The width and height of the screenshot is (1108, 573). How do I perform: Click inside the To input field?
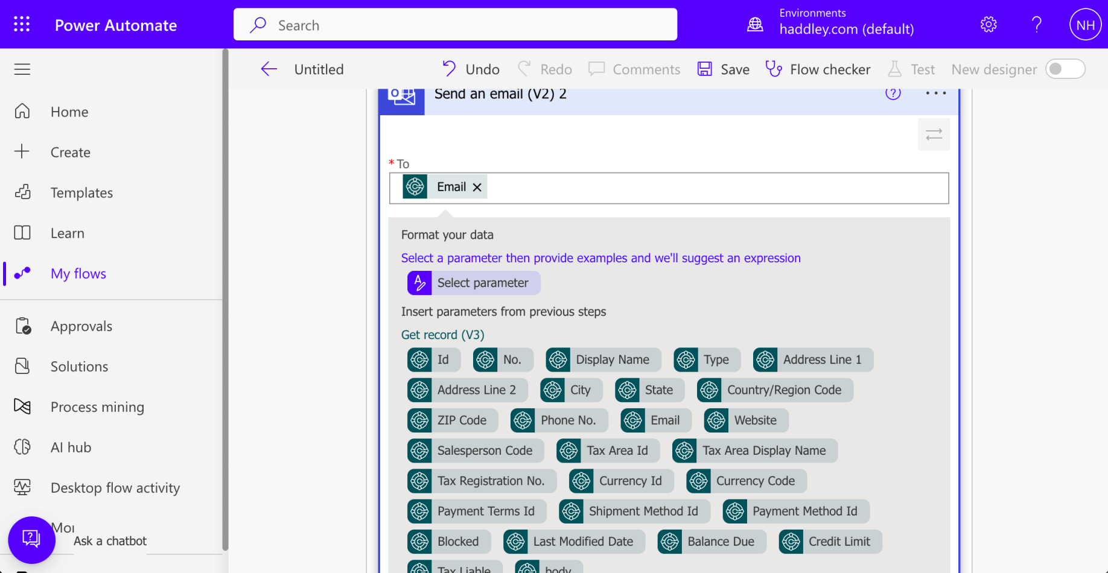pos(669,188)
